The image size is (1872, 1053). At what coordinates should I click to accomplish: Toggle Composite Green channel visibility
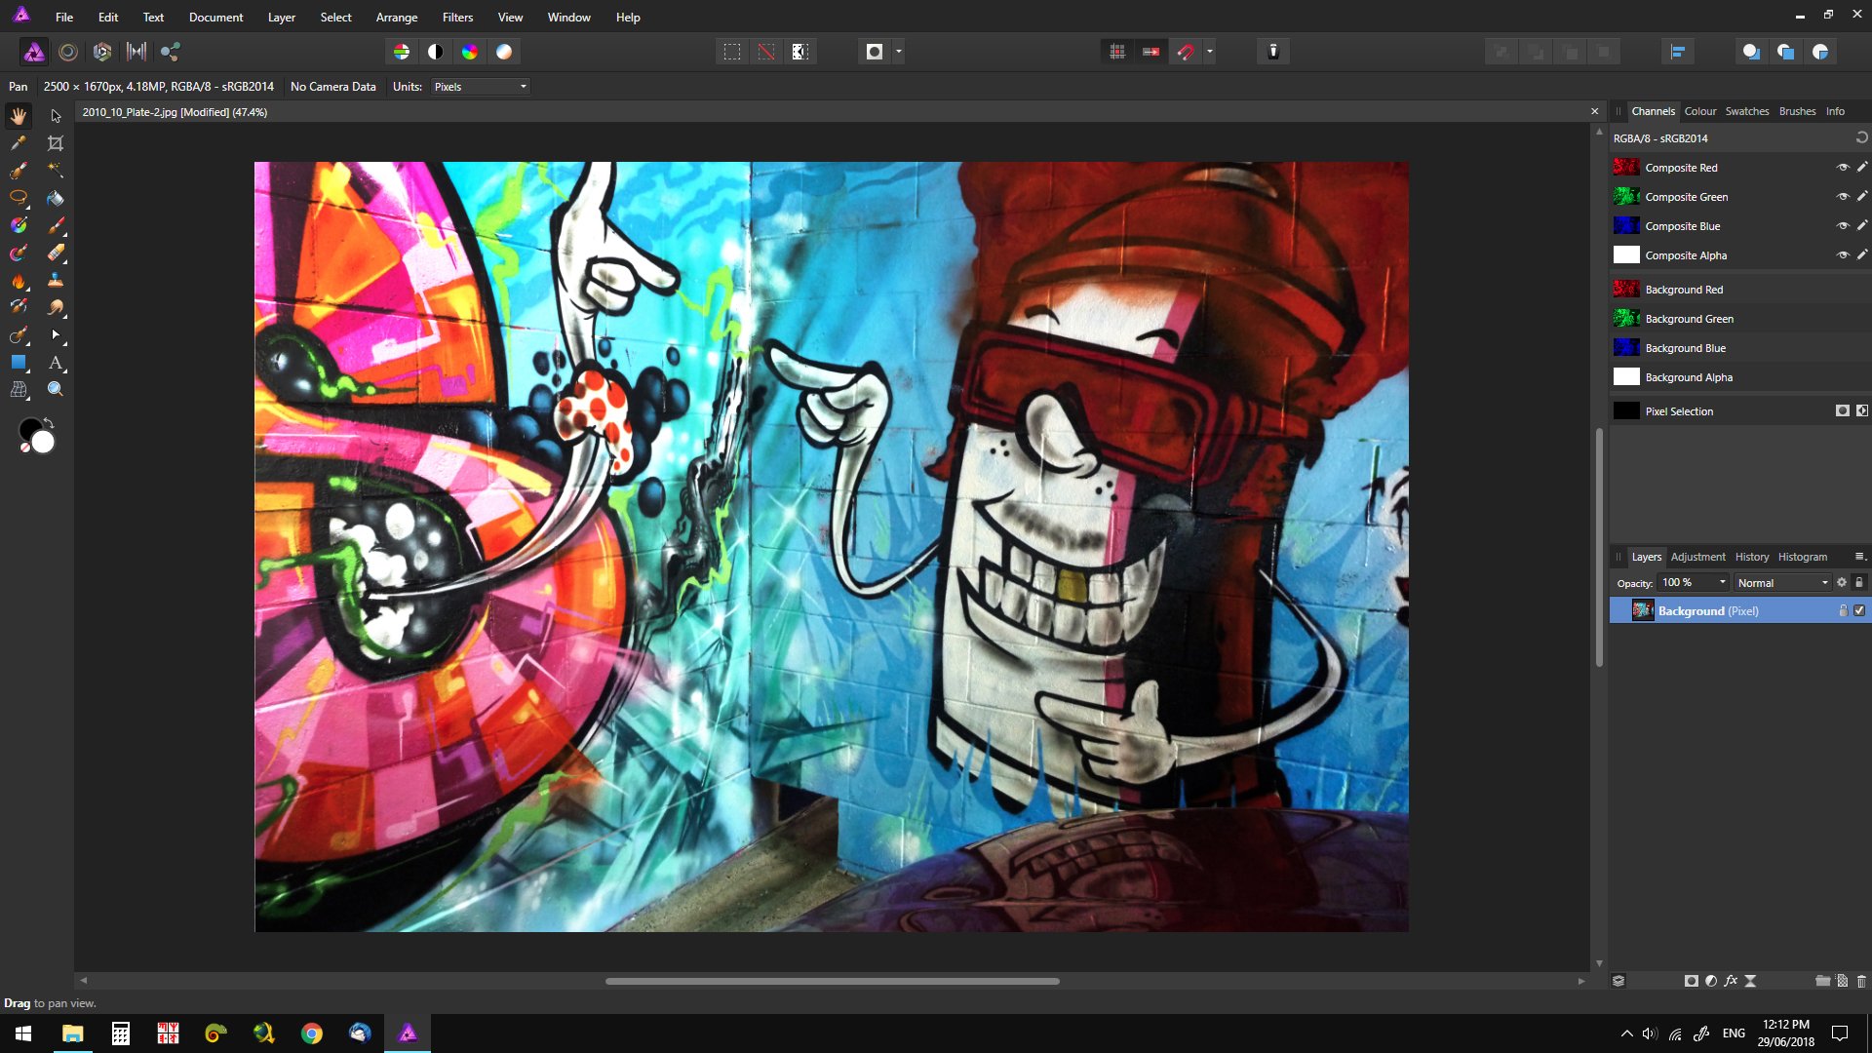click(x=1843, y=197)
